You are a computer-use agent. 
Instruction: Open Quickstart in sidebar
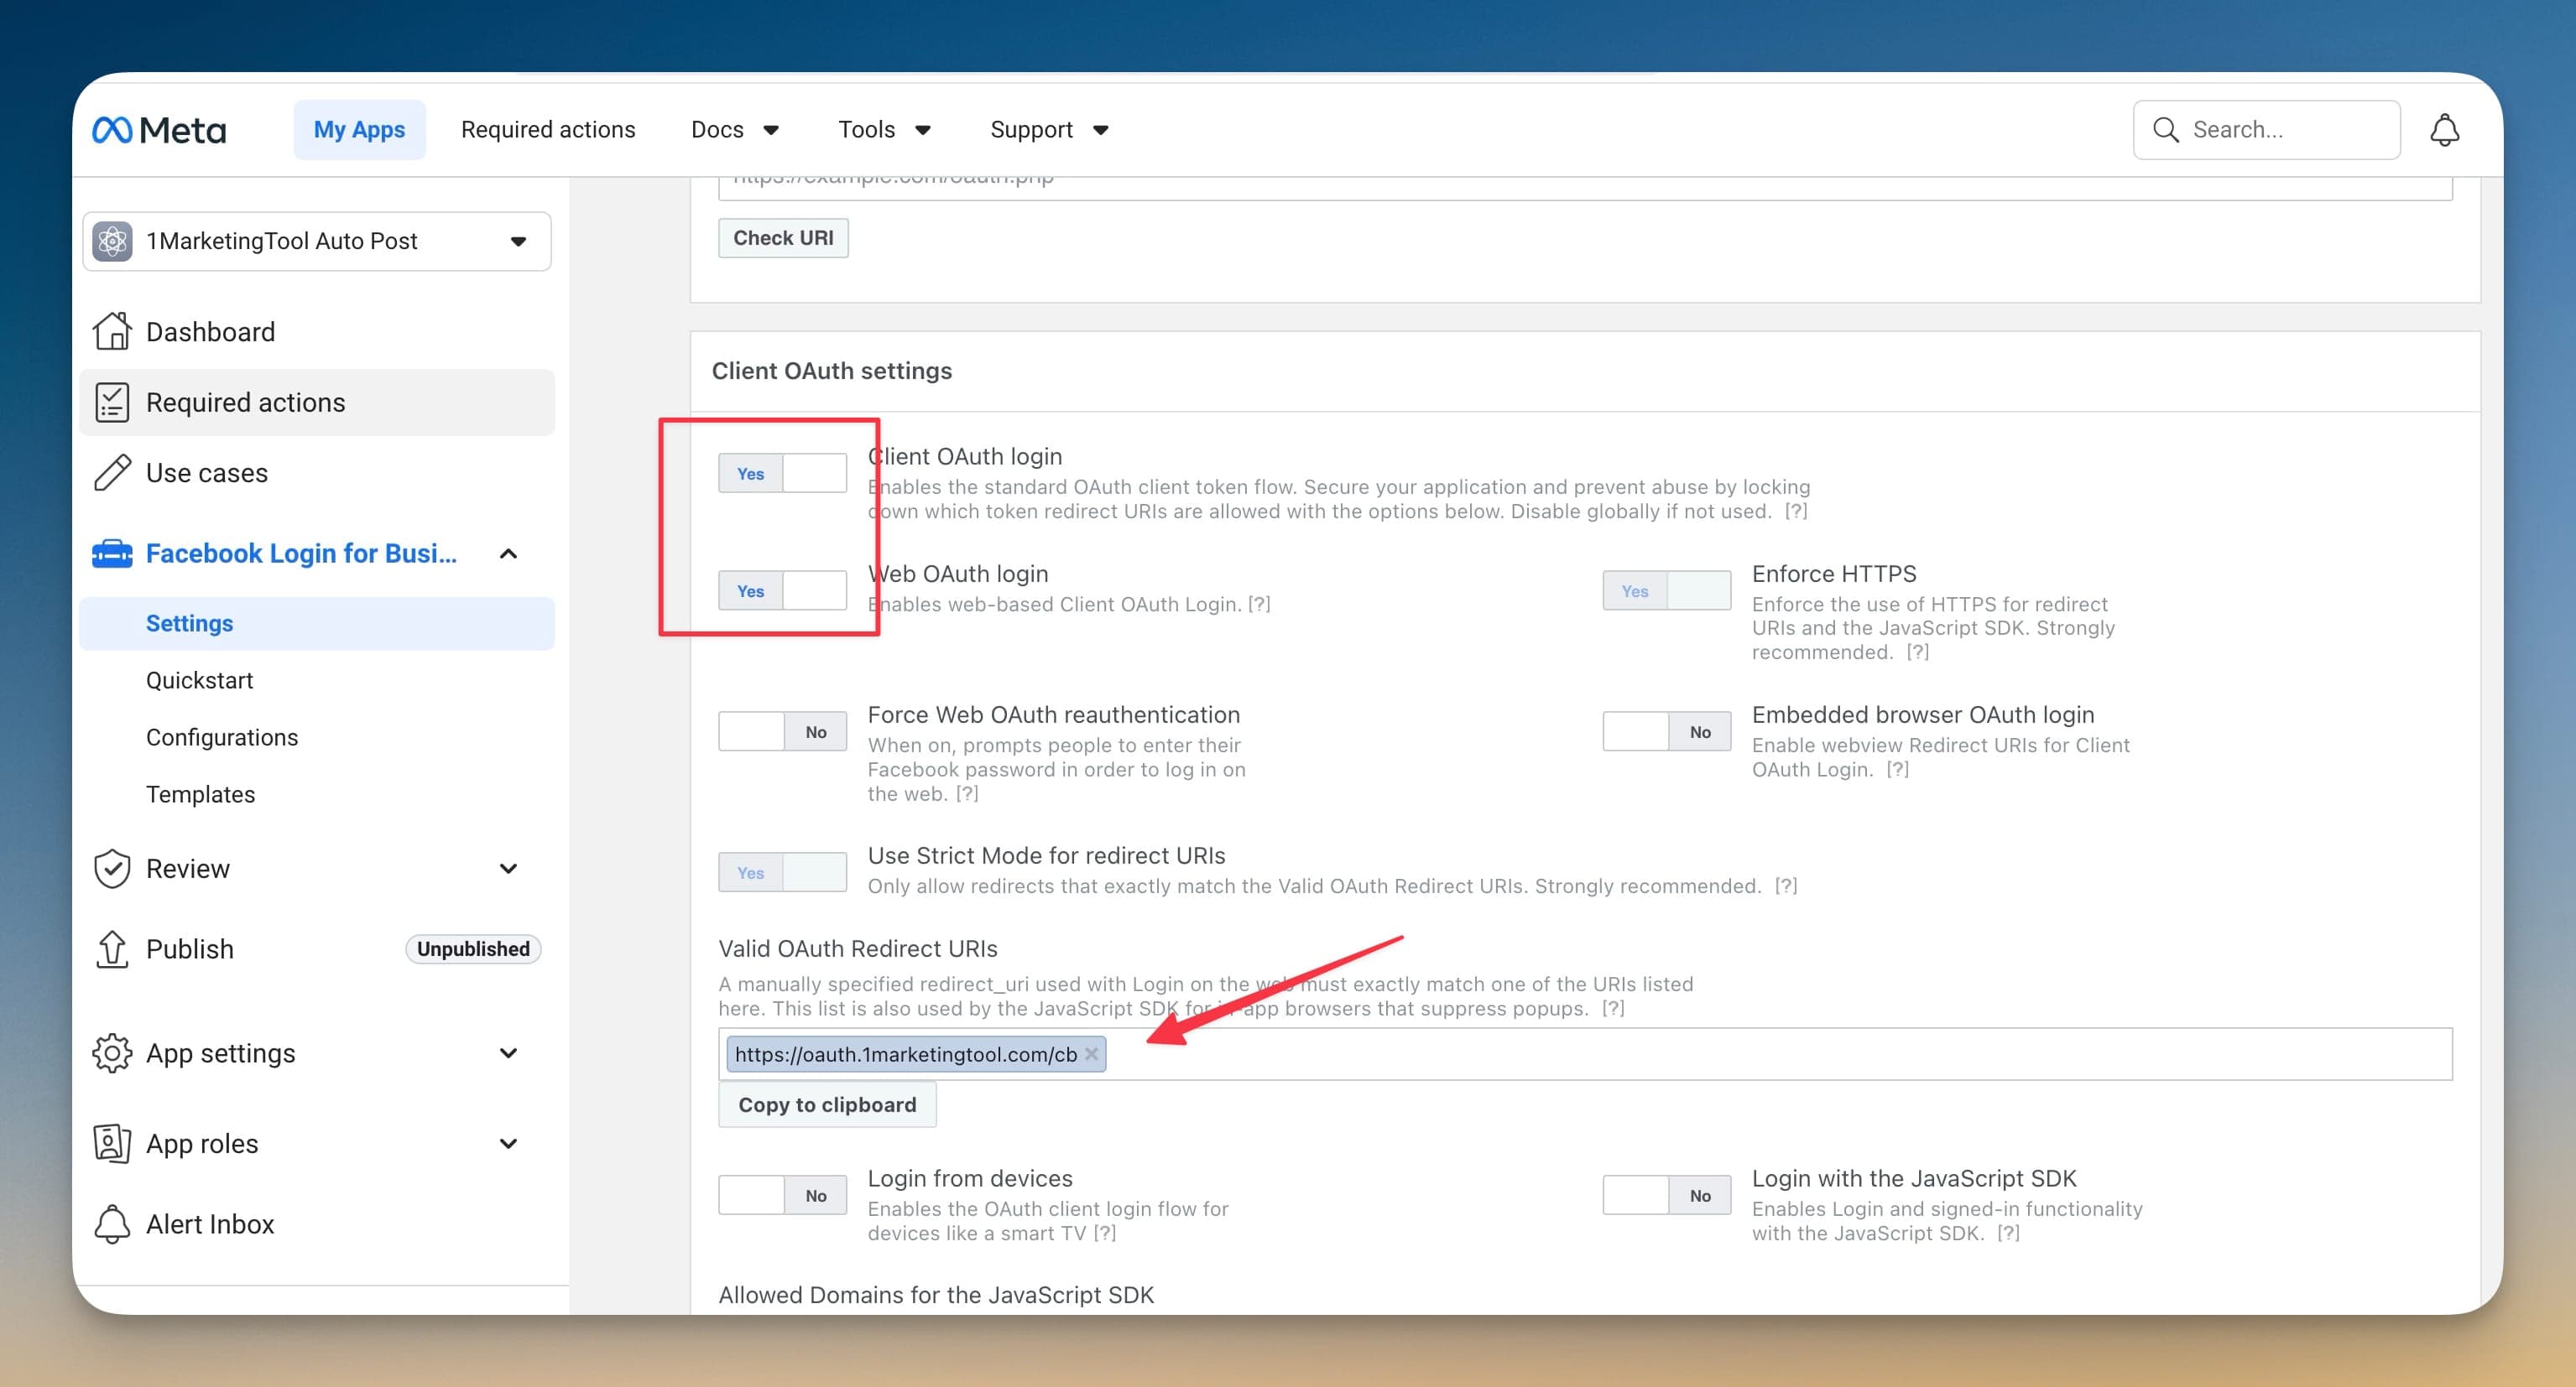(199, 681)
